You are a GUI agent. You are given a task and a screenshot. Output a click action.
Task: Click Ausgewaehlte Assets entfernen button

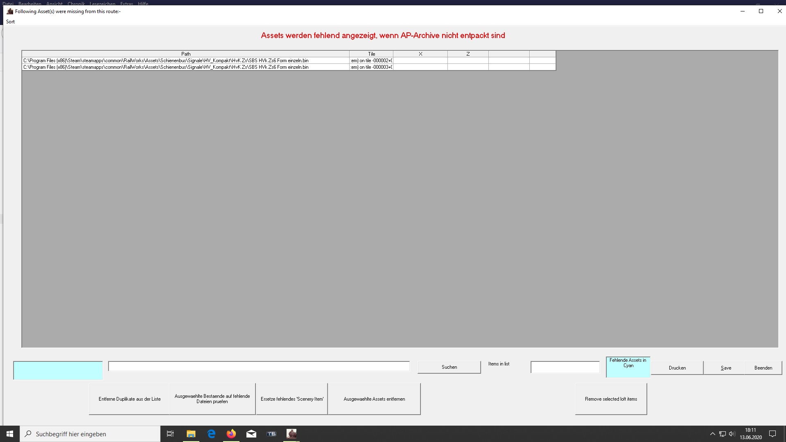pyautogui.click(x=374, y=399)
